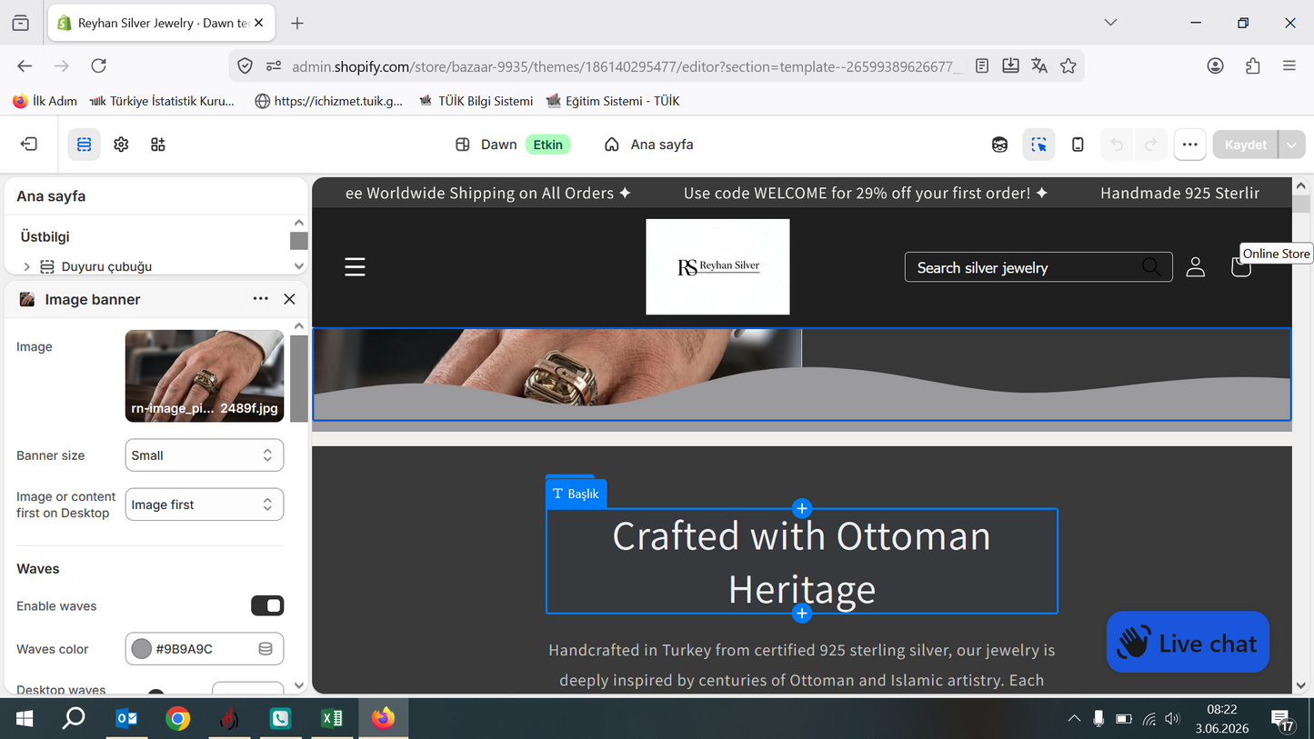Open TÜİK Bilgi Sistemi bookmark
1314x739 pixels.
point(476,101)
